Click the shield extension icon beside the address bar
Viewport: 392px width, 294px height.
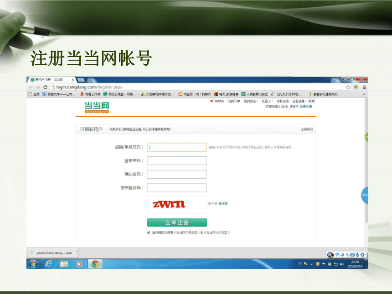point(356,87)
